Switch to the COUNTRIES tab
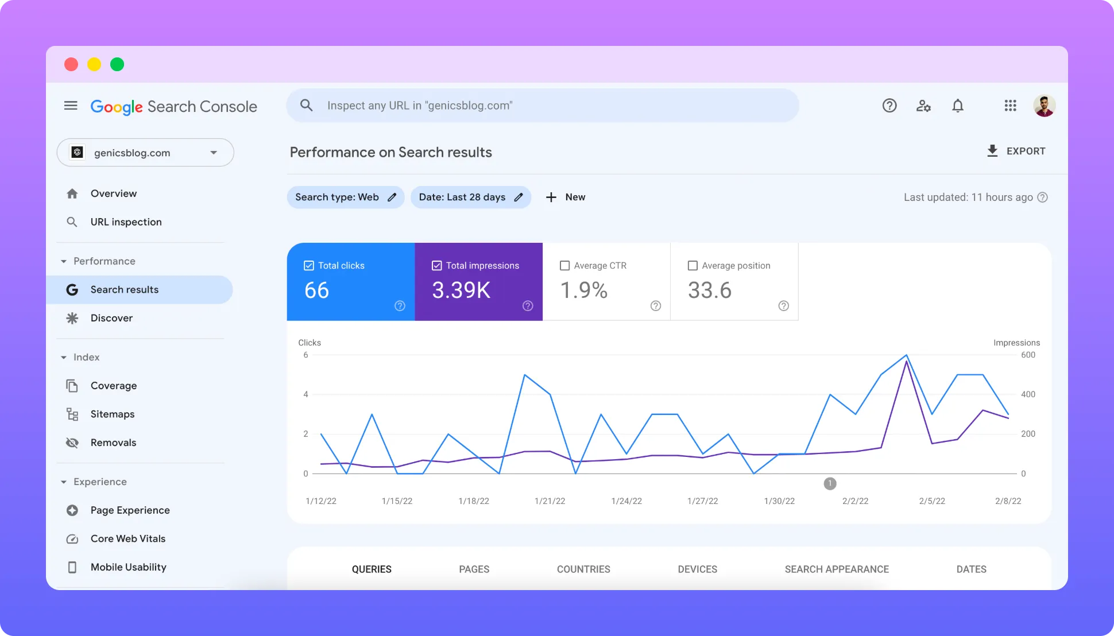This screenshot has height=636, width=1114. click(x=583, y=569)
